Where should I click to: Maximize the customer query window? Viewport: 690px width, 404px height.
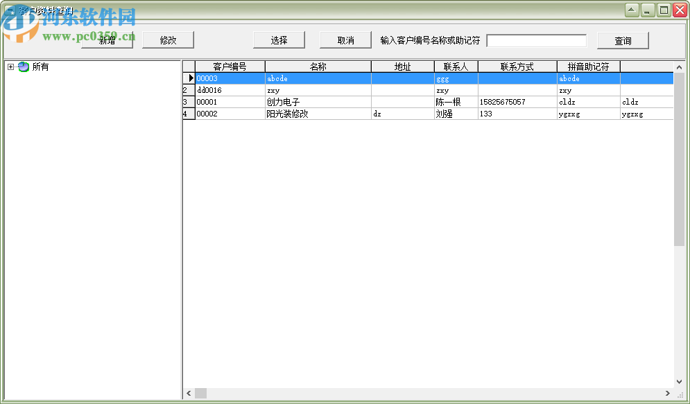click(x=664, y=10)
